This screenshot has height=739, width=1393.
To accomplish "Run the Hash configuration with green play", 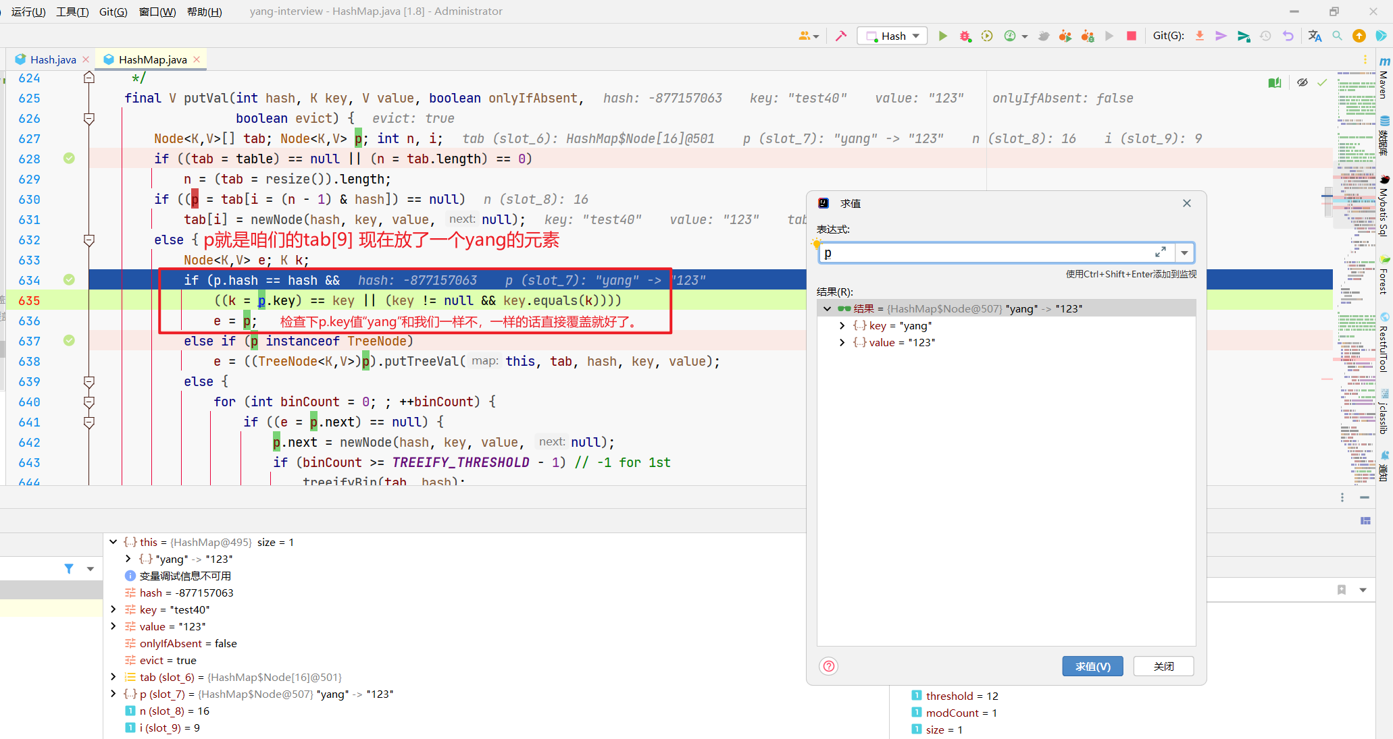I will (943, 36).
